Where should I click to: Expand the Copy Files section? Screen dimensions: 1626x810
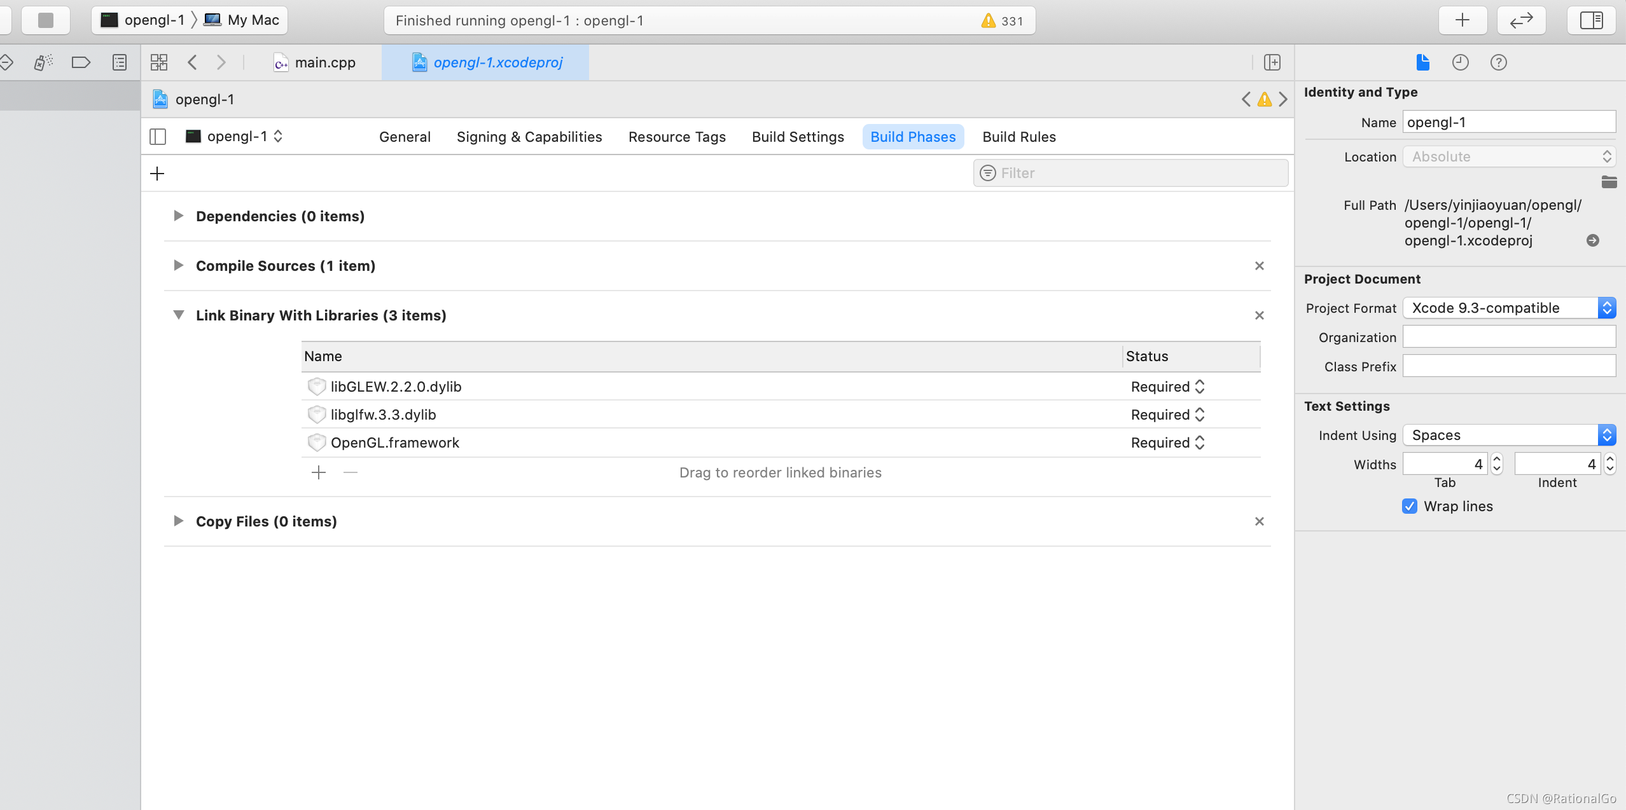click(x=179, y=521)
